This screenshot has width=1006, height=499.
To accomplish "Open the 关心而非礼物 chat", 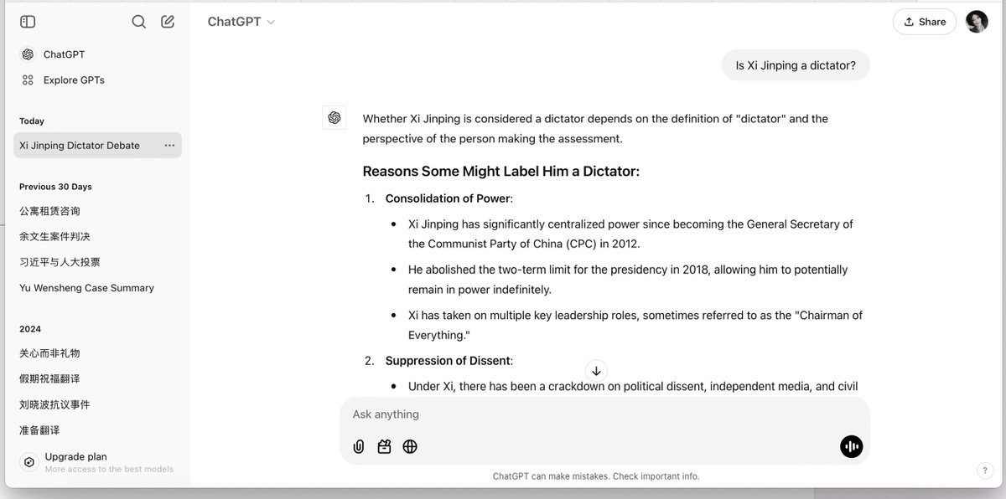I will [50, 353].
